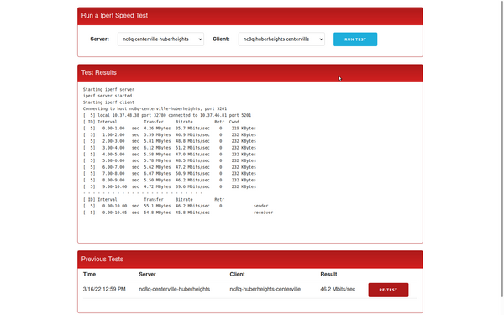This screenshot has height=315, width=504.
Task: Click the 46.2 Mbits/sec result cell
Action: click(338, 289)
